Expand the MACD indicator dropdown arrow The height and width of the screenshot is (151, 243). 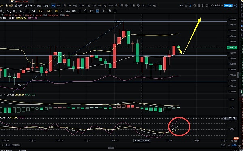point(5,95)
